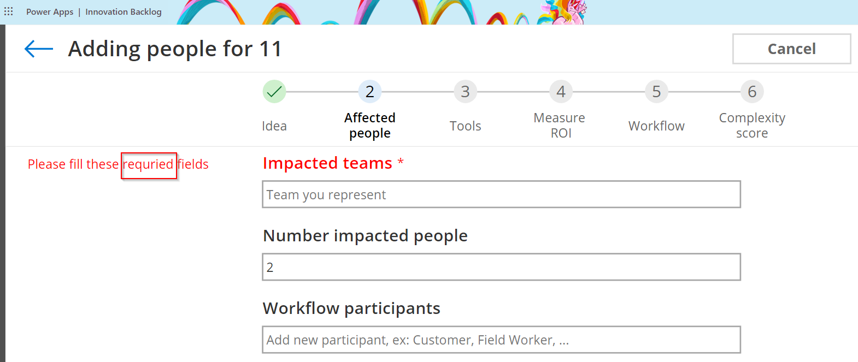Open the Power Apps home link

pyautogui.click(x=50, y=11)
